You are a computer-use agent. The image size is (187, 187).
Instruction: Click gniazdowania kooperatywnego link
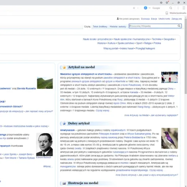[132, 170]
